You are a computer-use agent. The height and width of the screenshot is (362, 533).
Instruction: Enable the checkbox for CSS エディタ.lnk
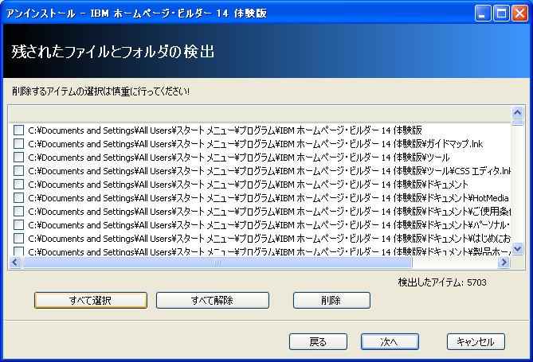coord(18,171)
